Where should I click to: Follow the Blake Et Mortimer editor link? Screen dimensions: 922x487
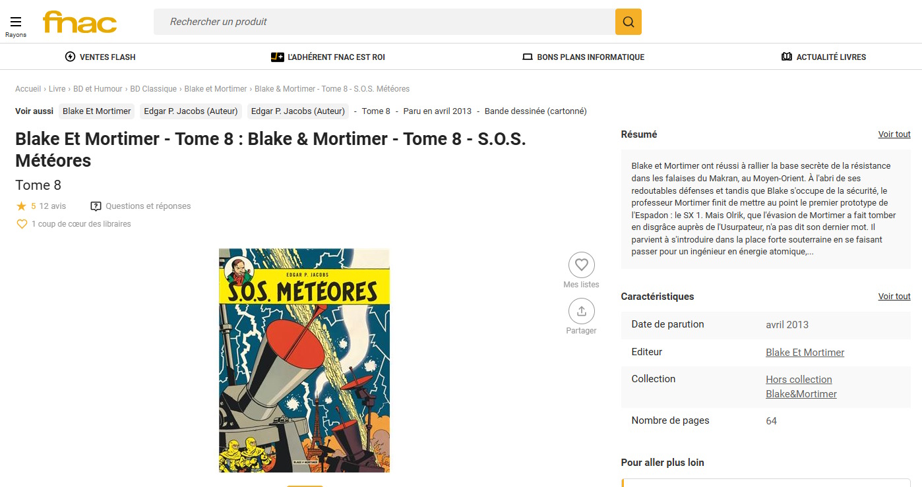805,353
